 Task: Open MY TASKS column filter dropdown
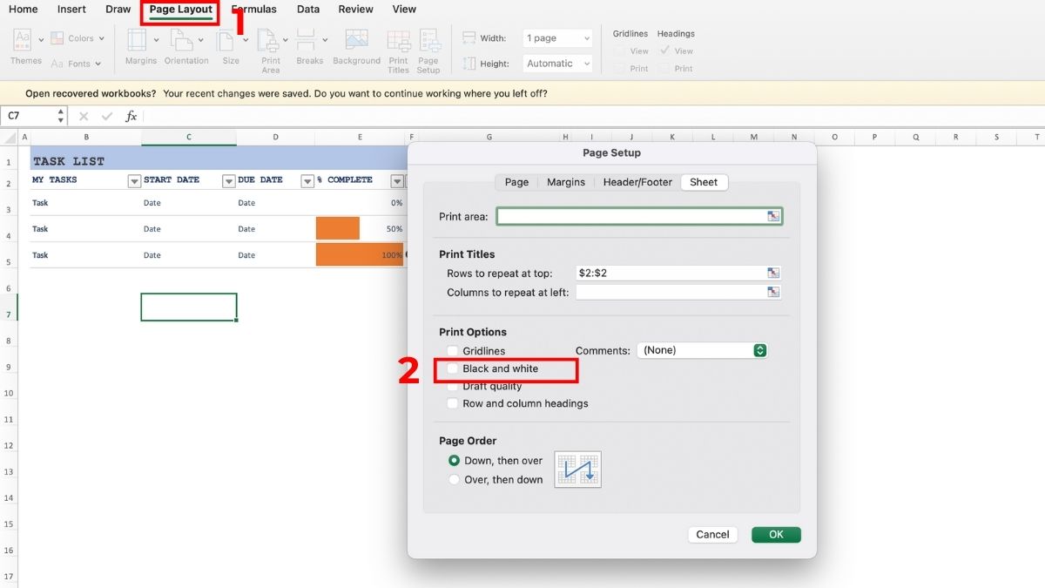(x=134, y=181)
